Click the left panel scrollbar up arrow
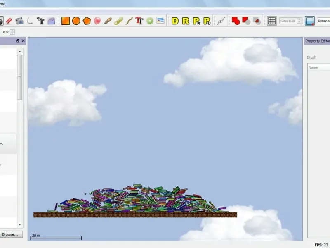This screenshot has width=330, height=248. tap(20, 51)
